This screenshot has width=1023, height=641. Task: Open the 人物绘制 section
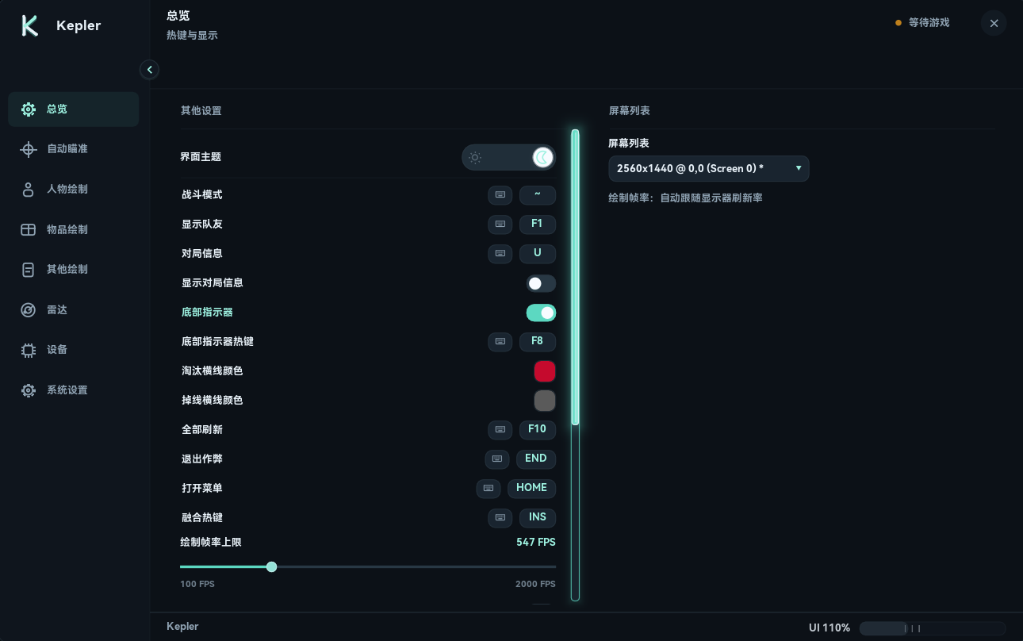[x=73, y=190]
